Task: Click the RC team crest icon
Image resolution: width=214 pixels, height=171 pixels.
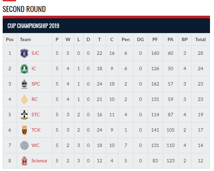Action: (x=24, y=99)
